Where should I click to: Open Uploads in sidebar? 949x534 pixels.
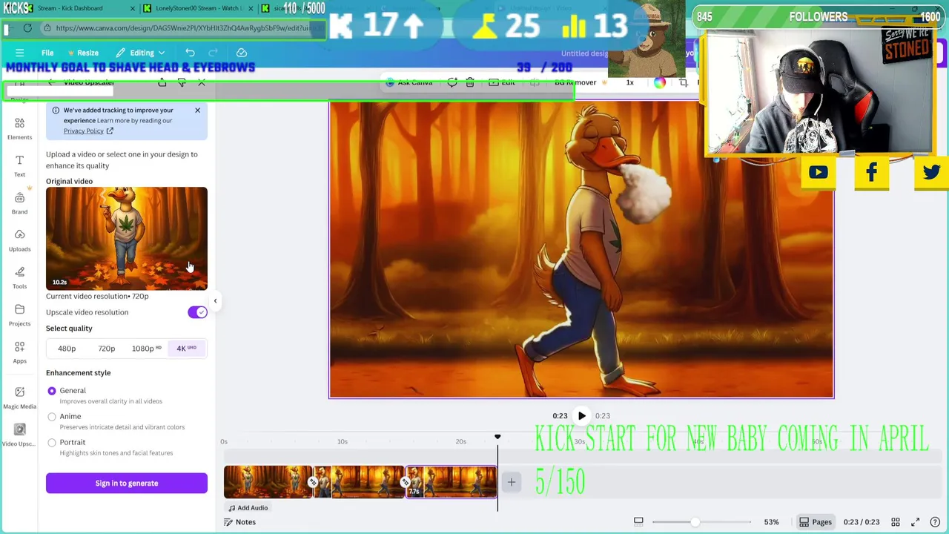pos(19,240)
